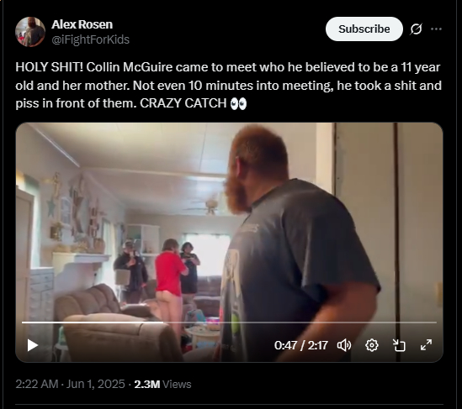Image resolution: width=462 pixels, height=409 pixels.
Task: Open Alex Rosen profile picture
Action: 30,32
